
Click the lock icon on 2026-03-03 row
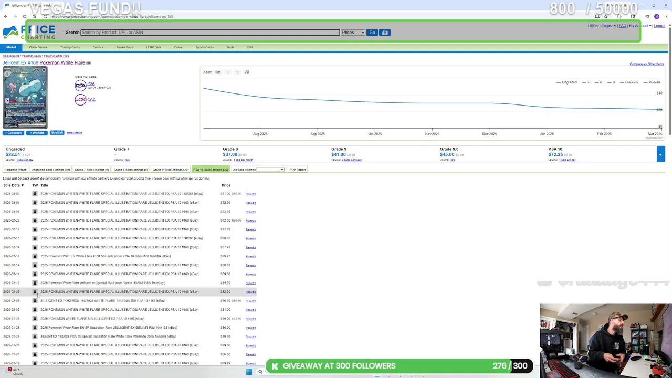pyautogui.click(x=35, y=194)
